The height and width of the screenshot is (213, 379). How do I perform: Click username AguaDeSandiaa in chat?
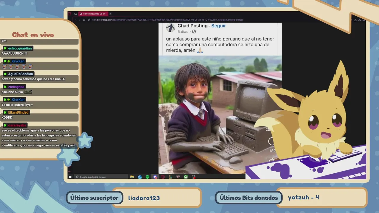pos(21,74)
